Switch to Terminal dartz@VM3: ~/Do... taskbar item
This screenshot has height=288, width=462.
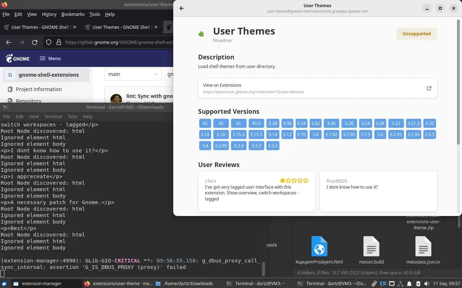click(x=332, y=284)
